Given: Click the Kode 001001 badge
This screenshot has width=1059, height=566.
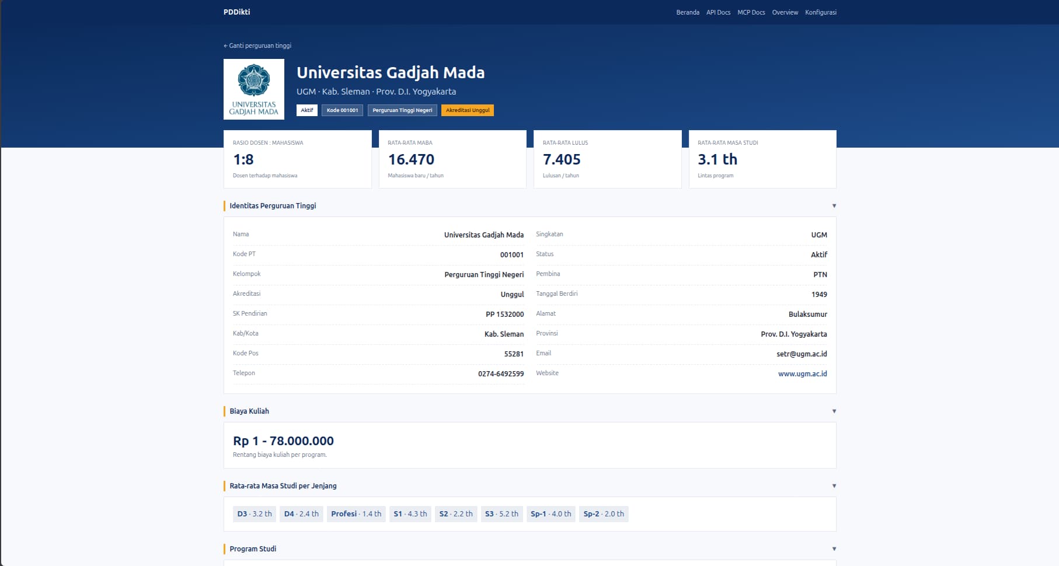Looking at the screenshot, I should pos(342,110).
